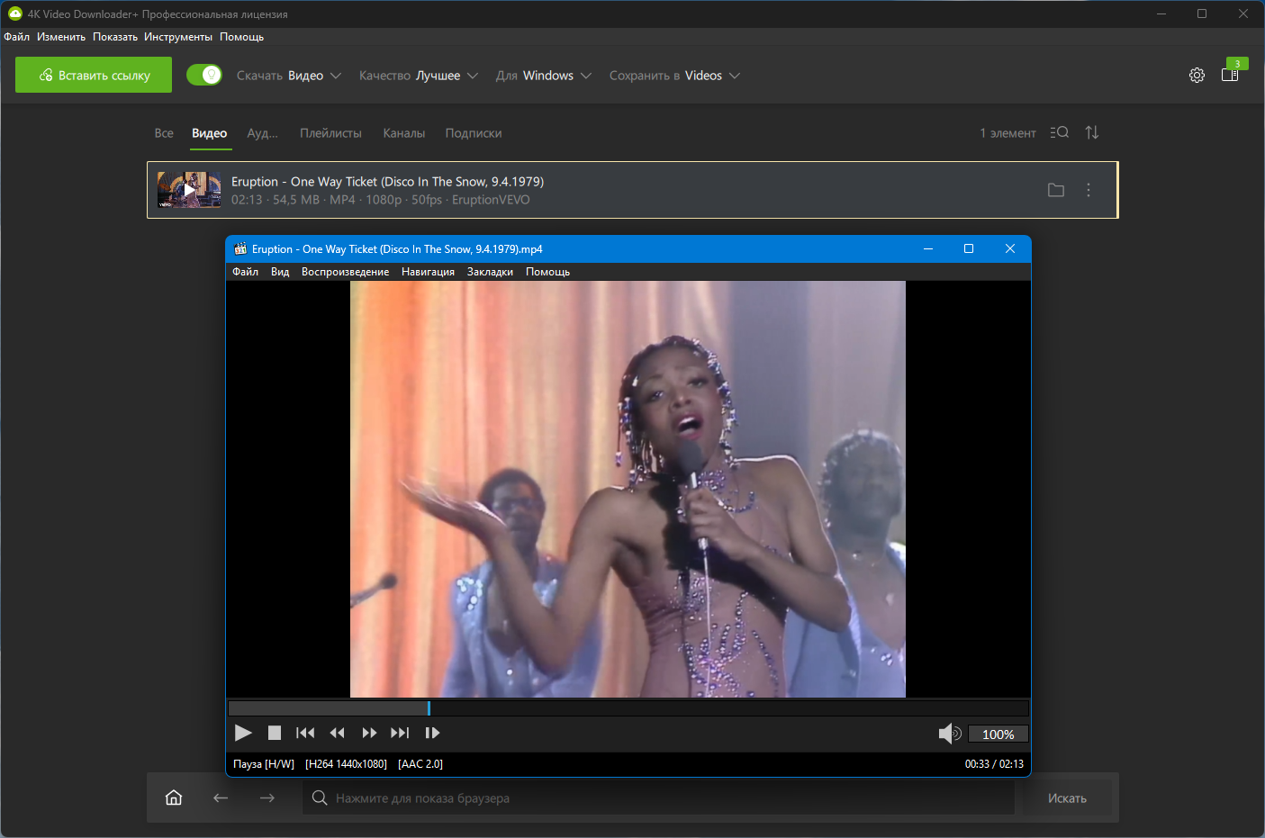Jump to the previous track with the skip-back icon
Screen dimensions: 1265x838
(305, 734)
